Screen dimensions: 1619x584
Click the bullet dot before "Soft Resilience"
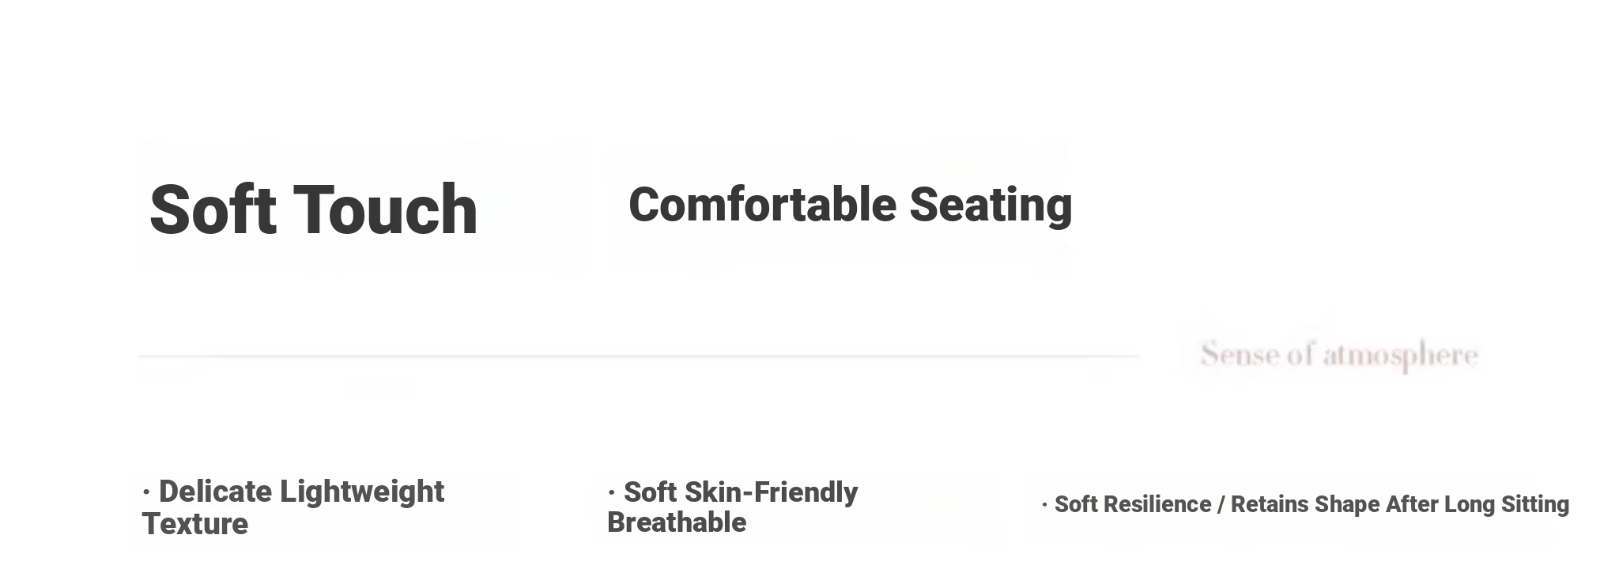pyautogui.click(x=1044, y=504)
